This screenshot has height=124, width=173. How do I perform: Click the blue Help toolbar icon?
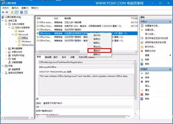click(x=22, y=12)
